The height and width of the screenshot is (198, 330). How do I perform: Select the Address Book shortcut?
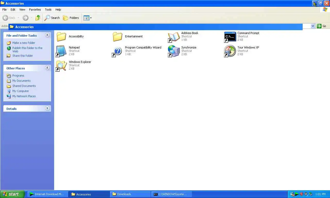183,37
